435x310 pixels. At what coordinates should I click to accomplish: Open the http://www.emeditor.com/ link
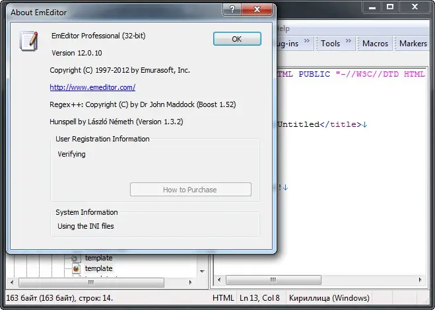point(92,87)
